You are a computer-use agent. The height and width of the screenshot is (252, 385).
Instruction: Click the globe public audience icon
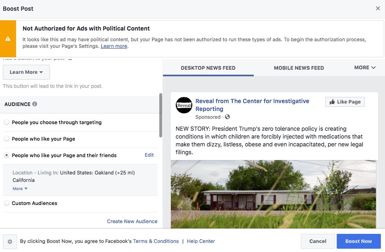[x=227, y=117]
